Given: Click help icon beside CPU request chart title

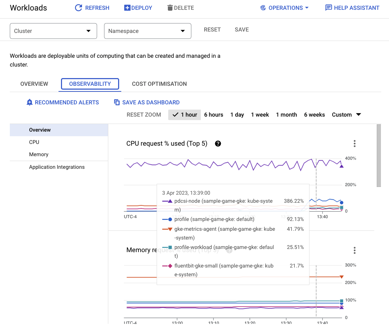Looking at the screenshot, I should click(x=218, y=144).
